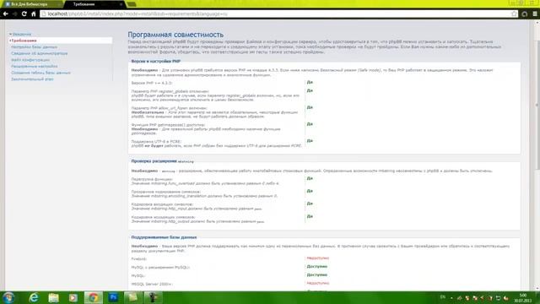Open the last application on the taskbar
This screenshot has width=540, height=304.
[x=153, y=297]
